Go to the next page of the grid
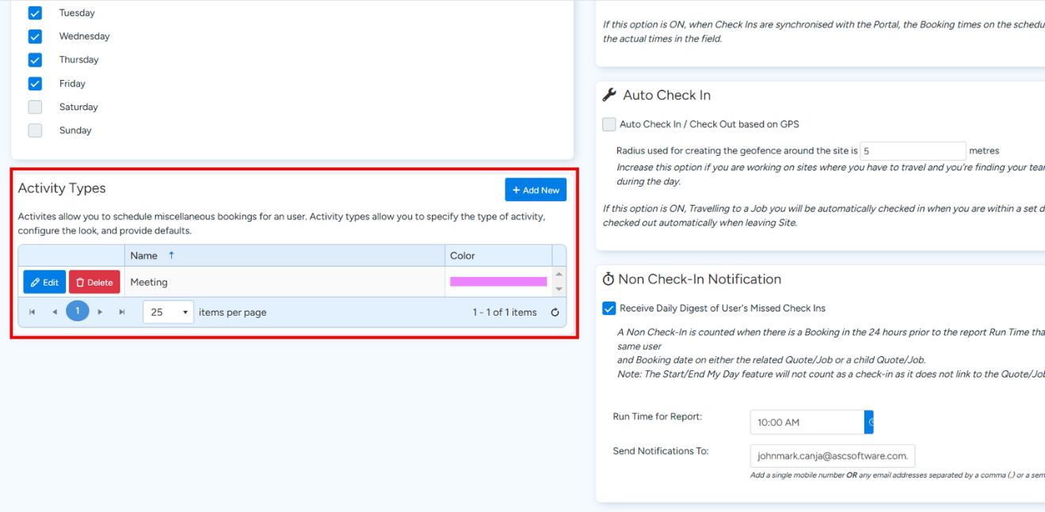 click(100, 313)
